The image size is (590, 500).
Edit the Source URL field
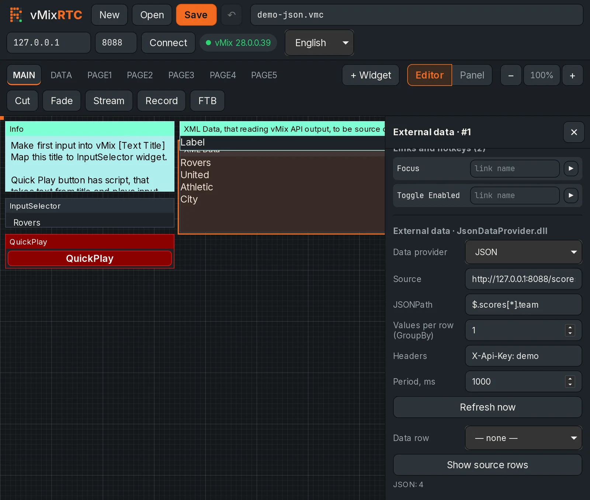point(523,279)
